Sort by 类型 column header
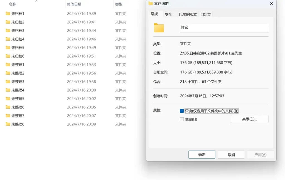285x180 pixels. coord(119,4)
